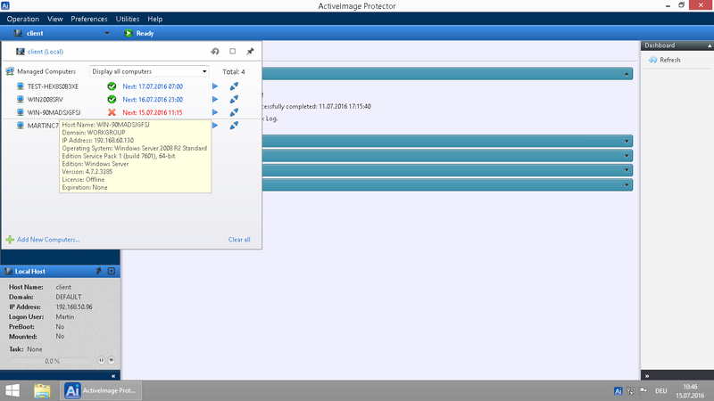Click the Managed Computers network icon
Screen dimensions: 714x401
(x=10, y=71)
